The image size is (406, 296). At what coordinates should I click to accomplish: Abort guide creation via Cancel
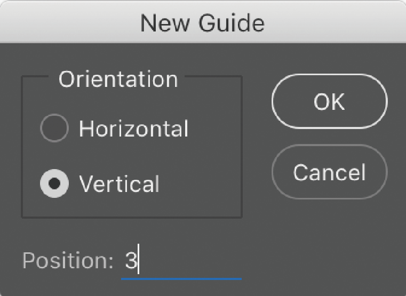(x=329, y=172)
